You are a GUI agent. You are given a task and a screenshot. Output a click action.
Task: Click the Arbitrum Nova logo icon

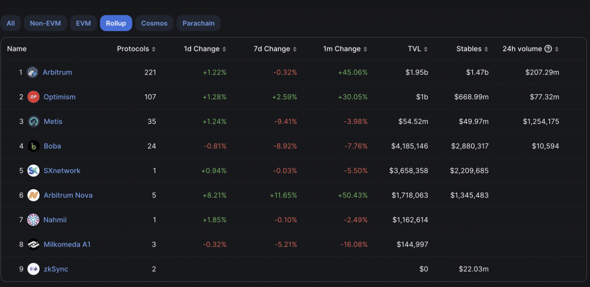[x=33, y=195]
